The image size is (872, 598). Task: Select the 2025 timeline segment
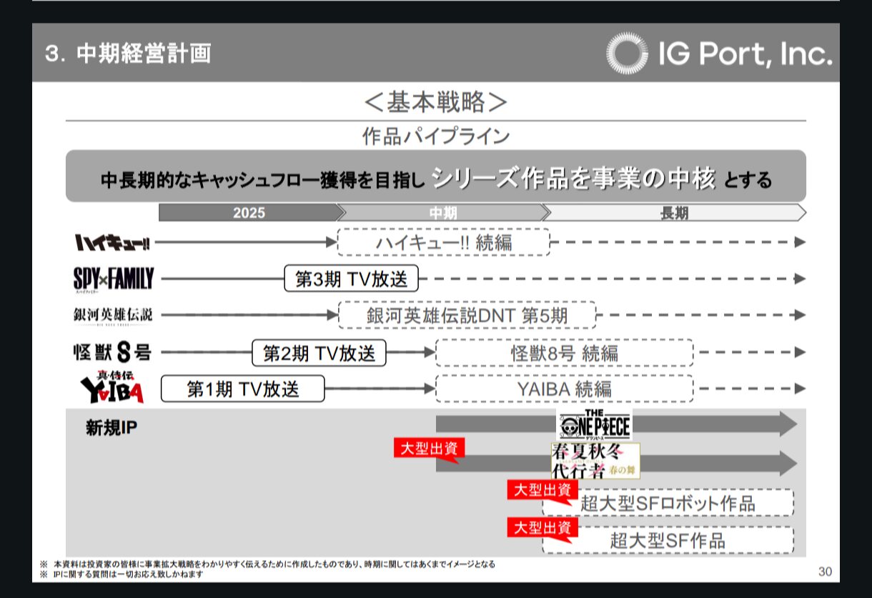[248, 213]
